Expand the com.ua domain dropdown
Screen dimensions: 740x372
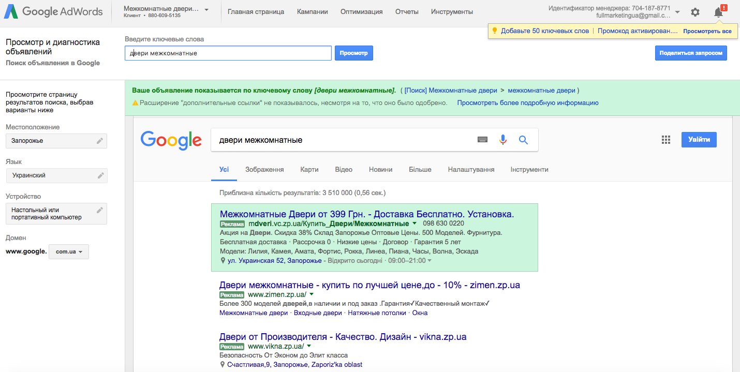(x=69, y=252)
